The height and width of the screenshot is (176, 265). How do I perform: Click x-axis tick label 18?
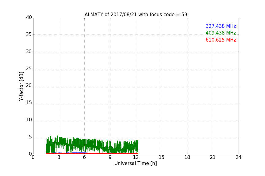[187, 157]
